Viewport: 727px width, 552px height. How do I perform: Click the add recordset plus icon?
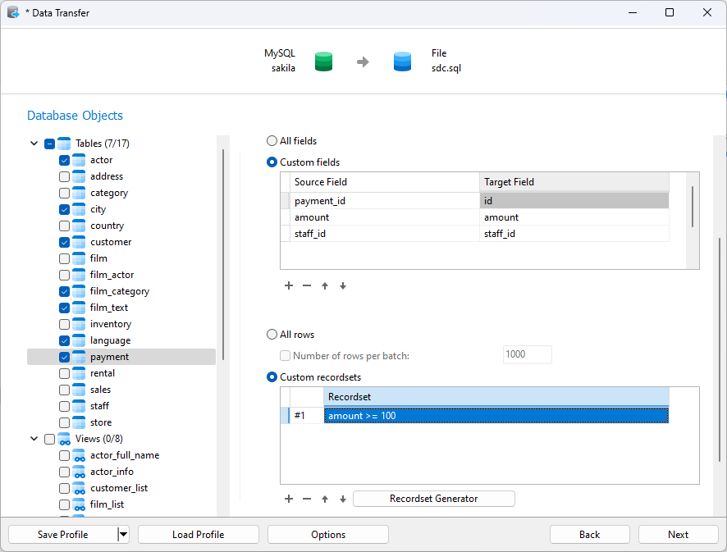pyautogui.click(x=289, y=499)
